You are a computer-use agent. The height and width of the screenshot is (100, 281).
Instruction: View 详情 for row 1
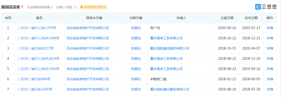coord(270,28)
